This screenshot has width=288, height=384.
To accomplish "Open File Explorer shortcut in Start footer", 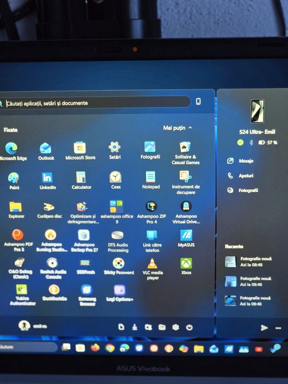I will pos(162,327).
